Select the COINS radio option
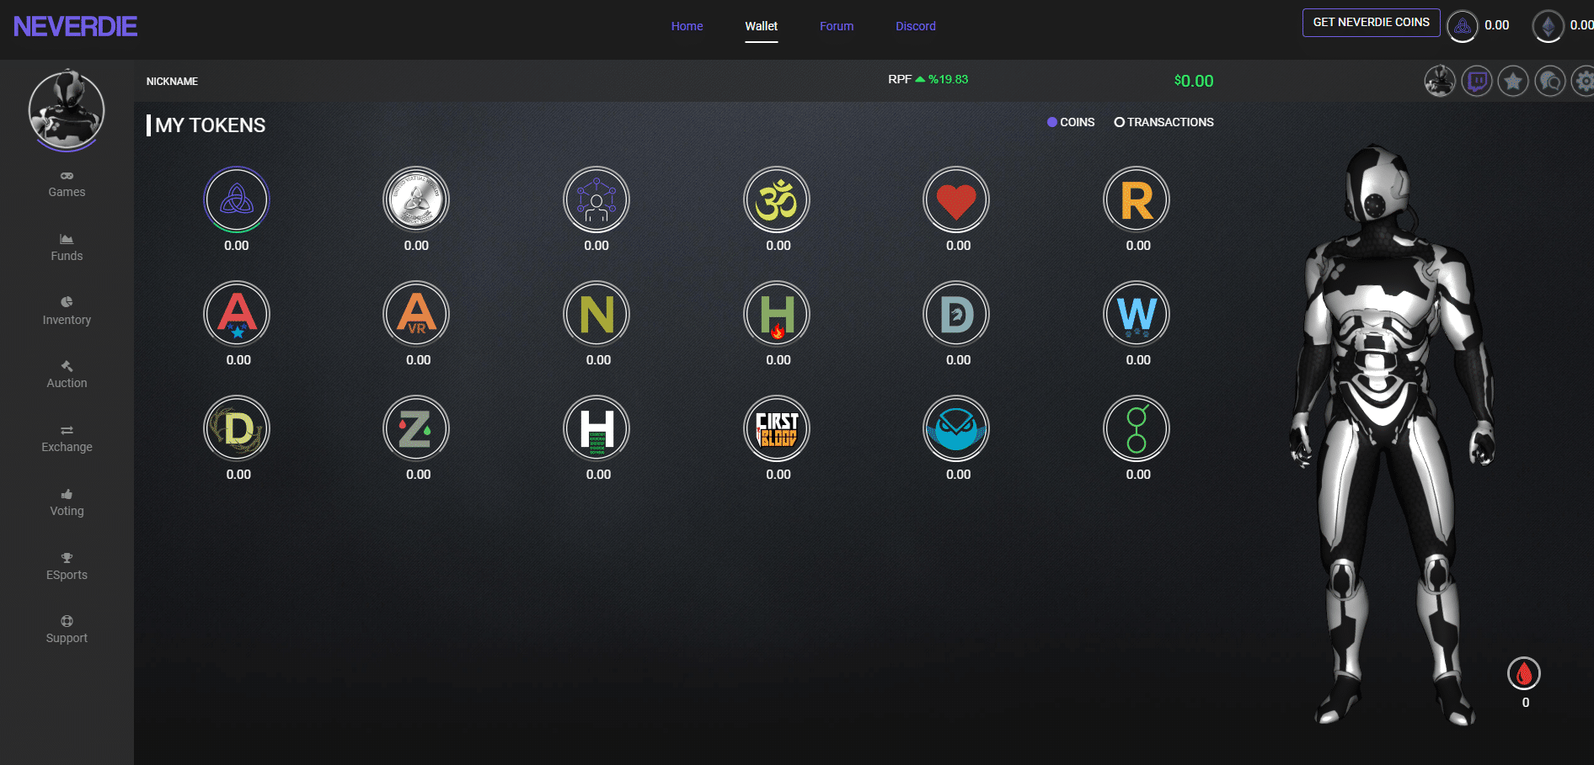Image resolution: width=1594 pixels, height=765 pixels. coord(1071,122)
